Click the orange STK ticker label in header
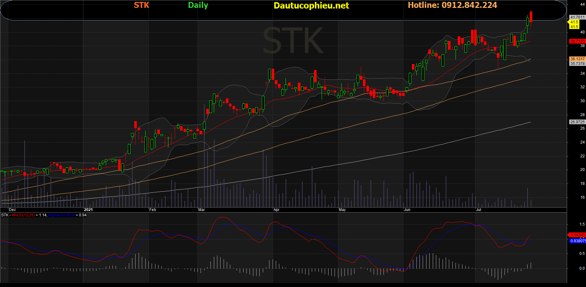This screenshot has width=586, height=287. click(141, 5)
